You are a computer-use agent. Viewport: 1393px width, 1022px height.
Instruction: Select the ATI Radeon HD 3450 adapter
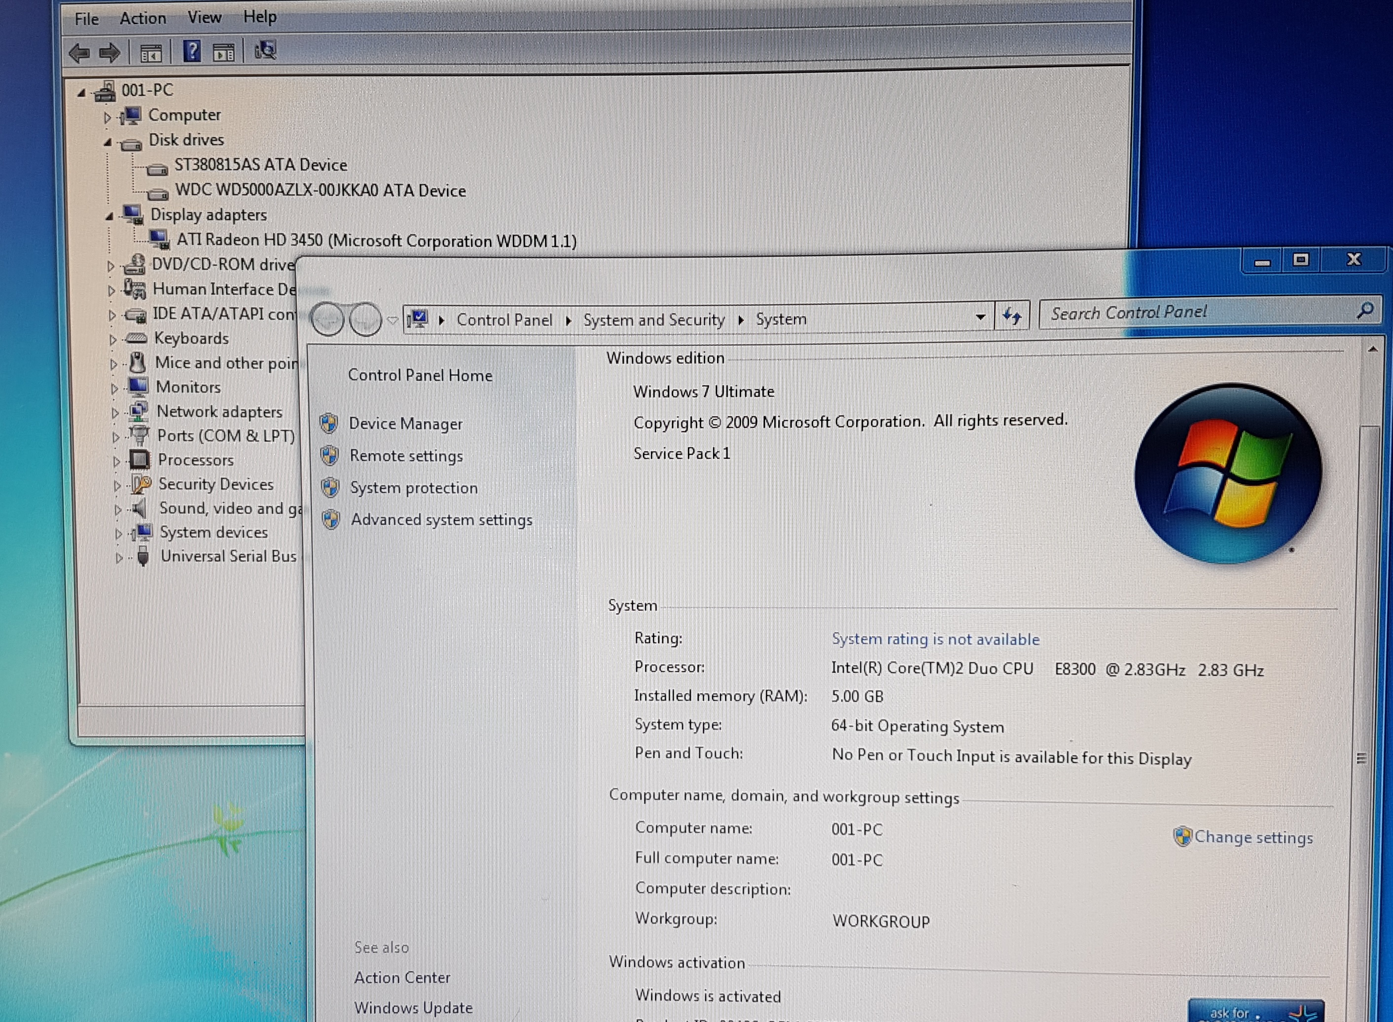(377, 240)
